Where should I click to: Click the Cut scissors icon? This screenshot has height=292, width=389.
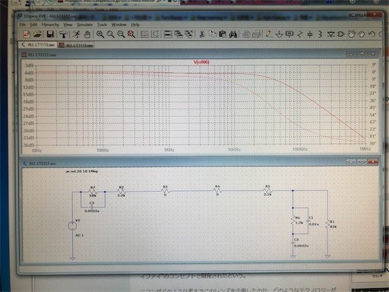202,34
